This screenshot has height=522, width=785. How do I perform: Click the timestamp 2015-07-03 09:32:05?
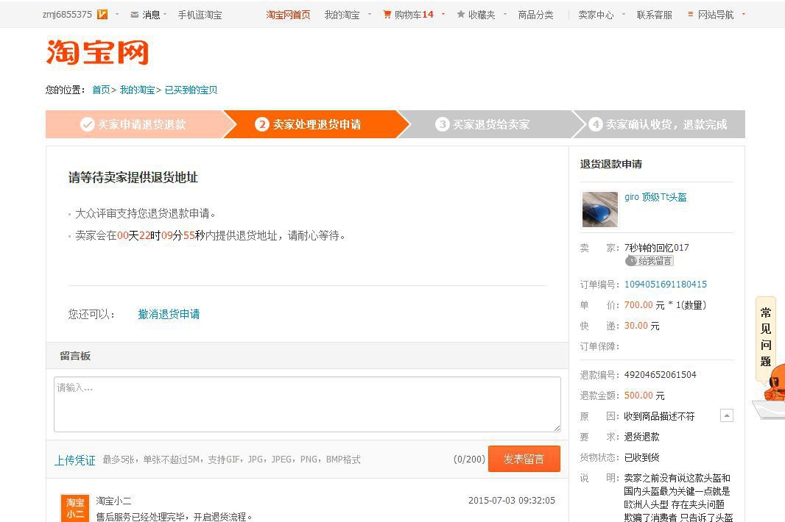click(512, 501)
